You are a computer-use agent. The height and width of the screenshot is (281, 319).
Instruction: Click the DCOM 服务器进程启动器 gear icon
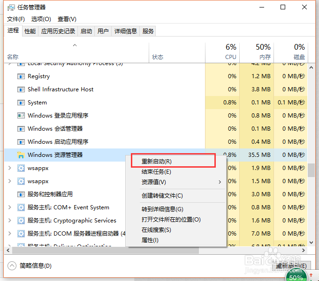[21, 234]
